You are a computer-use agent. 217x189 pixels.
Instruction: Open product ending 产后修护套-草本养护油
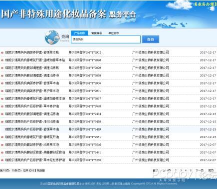pos(32,106)
